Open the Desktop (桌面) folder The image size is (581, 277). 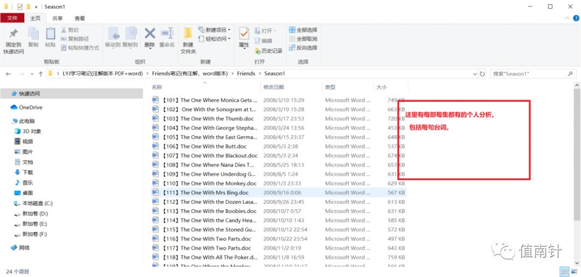coord(24,193)
